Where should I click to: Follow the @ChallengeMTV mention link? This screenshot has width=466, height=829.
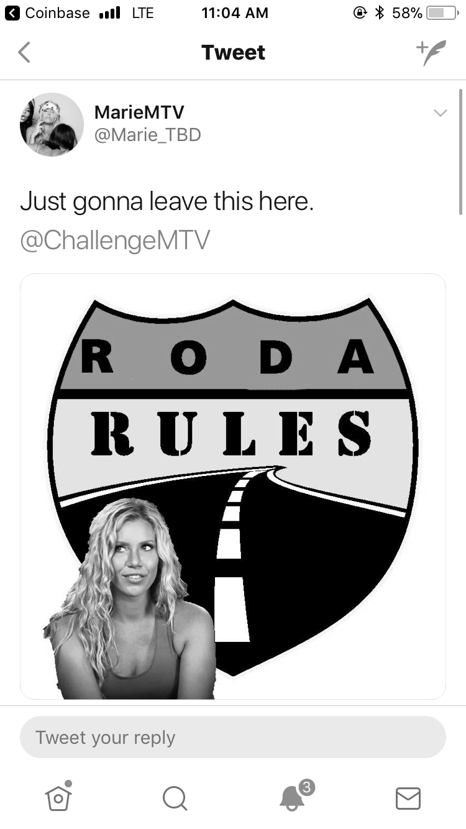pos(115,240)
